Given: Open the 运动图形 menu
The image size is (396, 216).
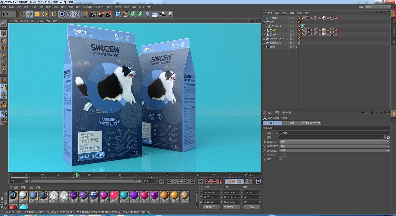Looking at the screenshot, I should [100, 7].
